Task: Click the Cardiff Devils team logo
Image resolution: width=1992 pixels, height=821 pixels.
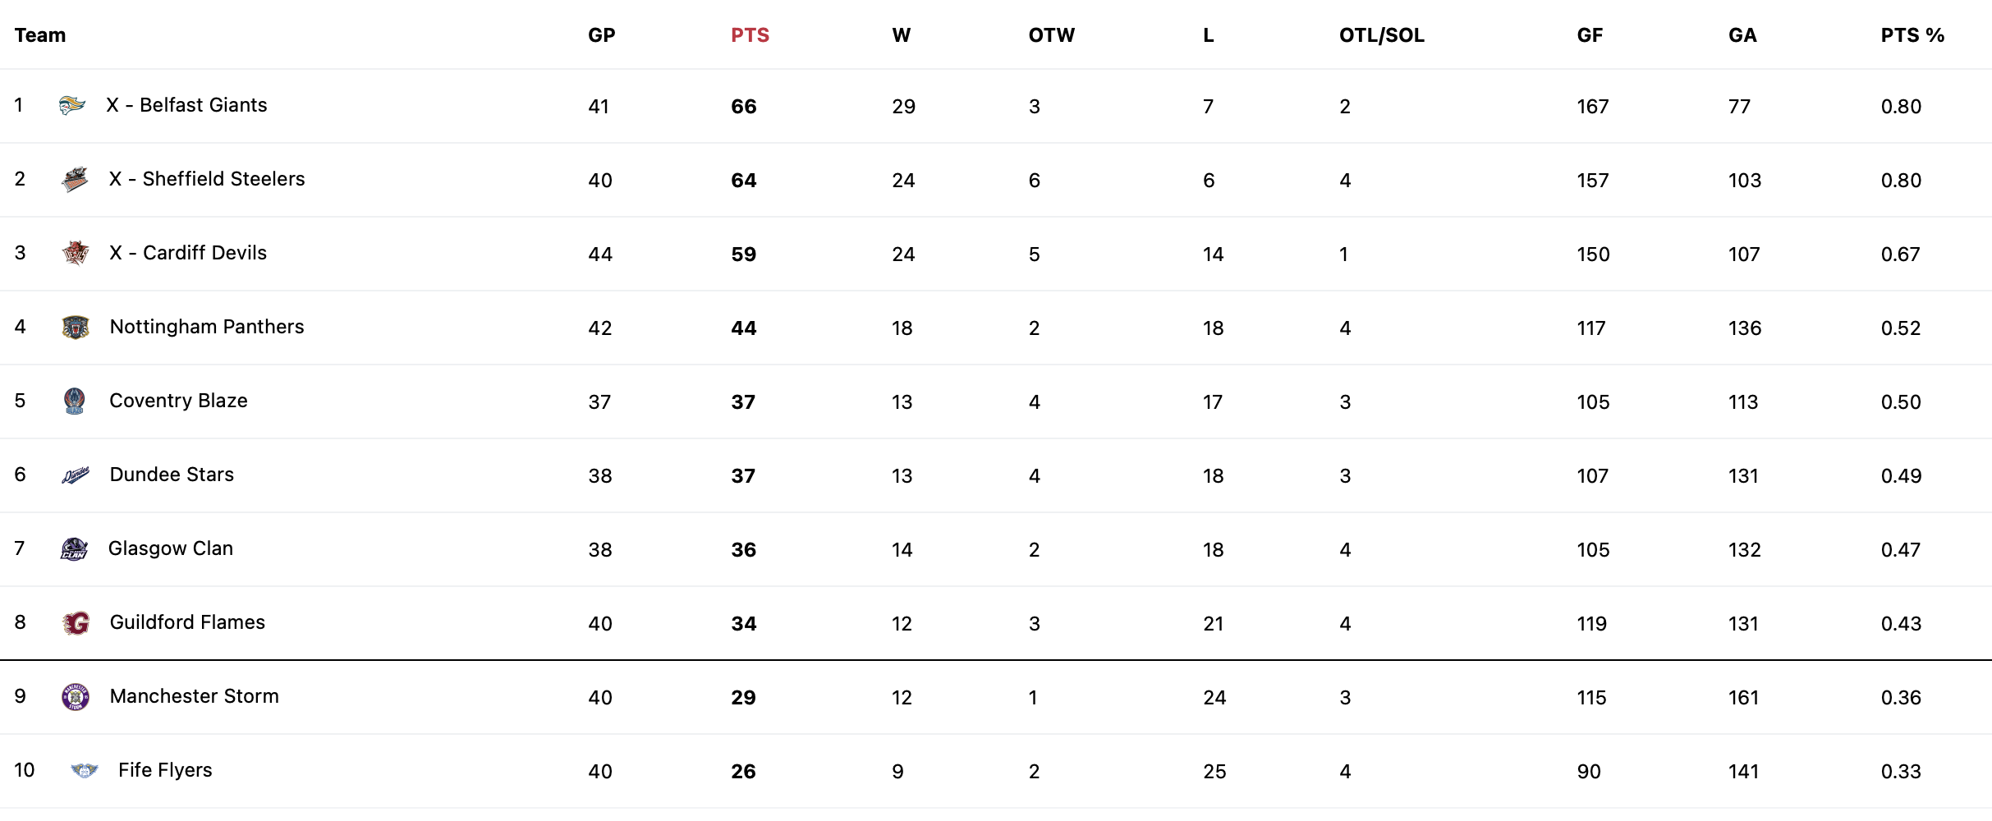Action: pos(76,253)
